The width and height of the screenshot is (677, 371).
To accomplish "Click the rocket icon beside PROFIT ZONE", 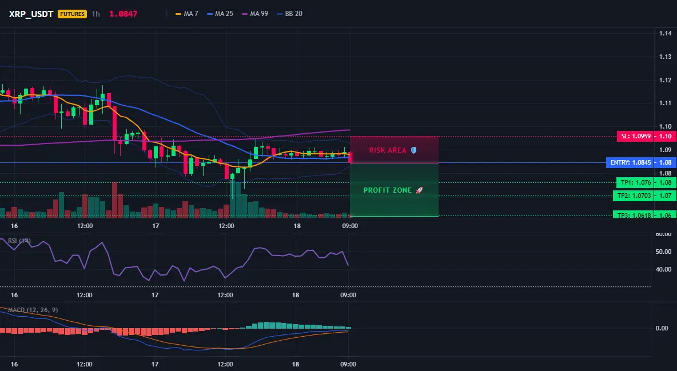I will tap(419, 190).
